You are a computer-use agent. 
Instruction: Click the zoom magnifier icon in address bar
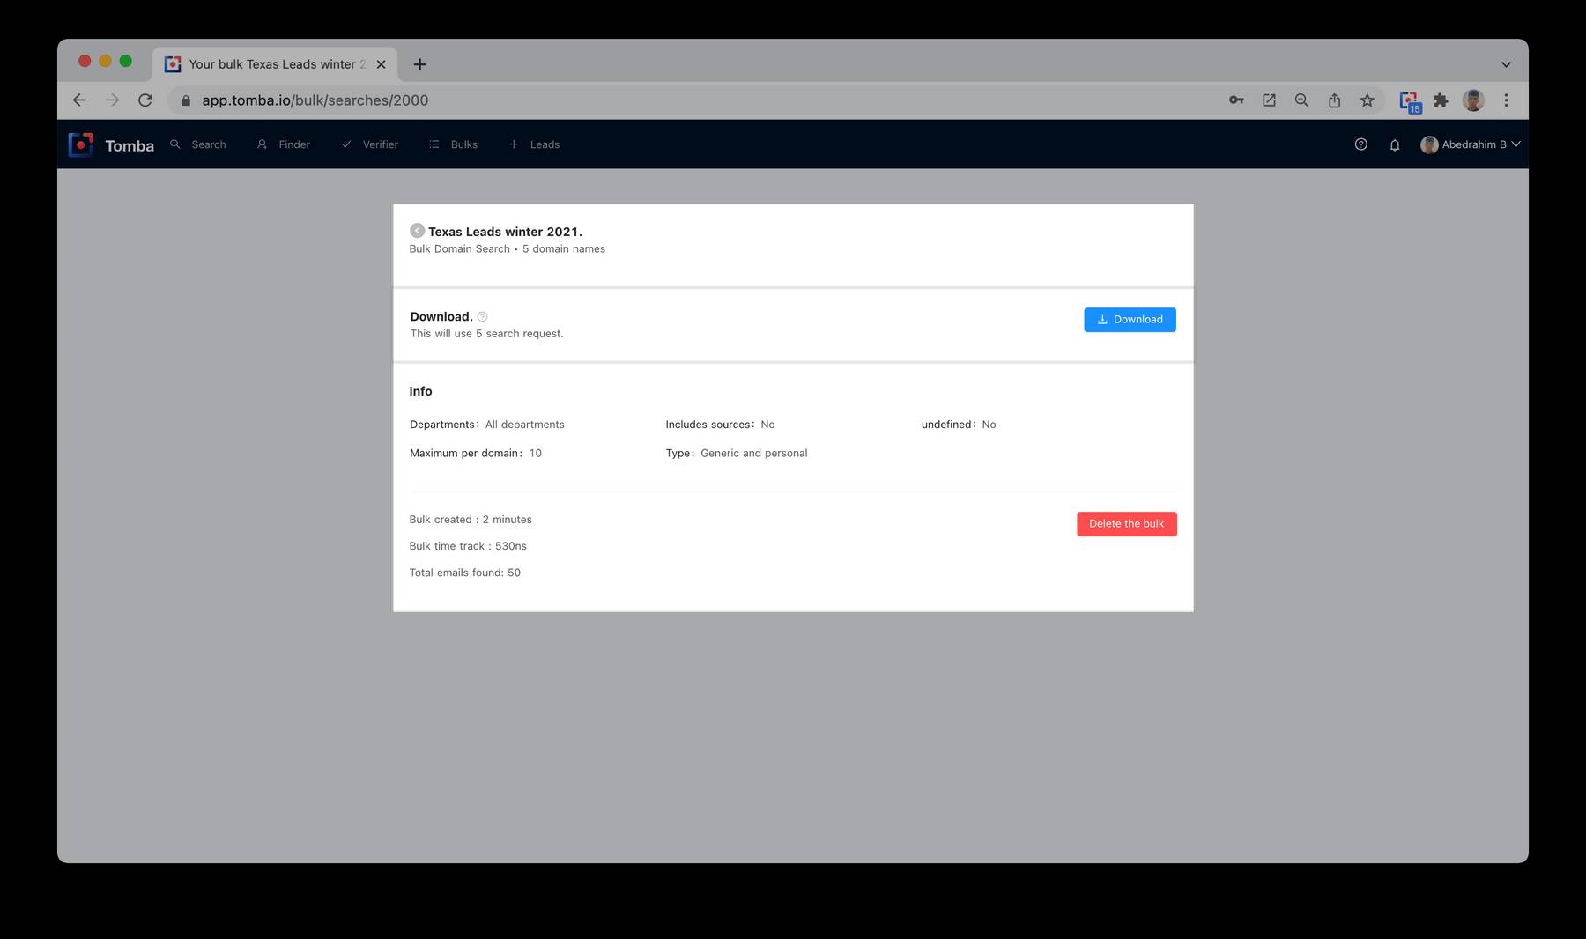1301,100
